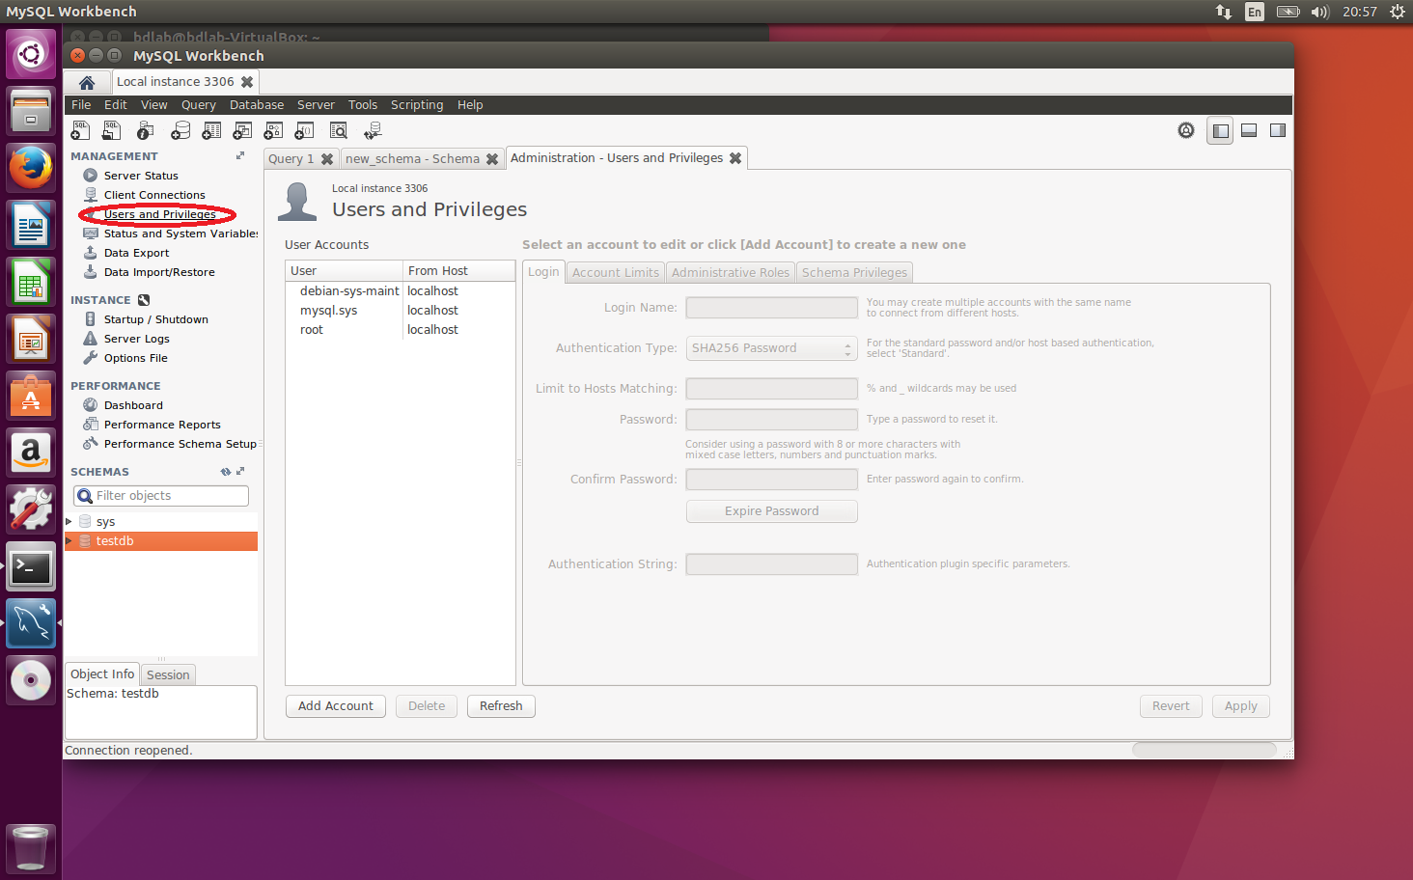The width and height of the screenshot is (1413, 880).
Task: Refresh the schemas list icon
Action: coord(226,472)
